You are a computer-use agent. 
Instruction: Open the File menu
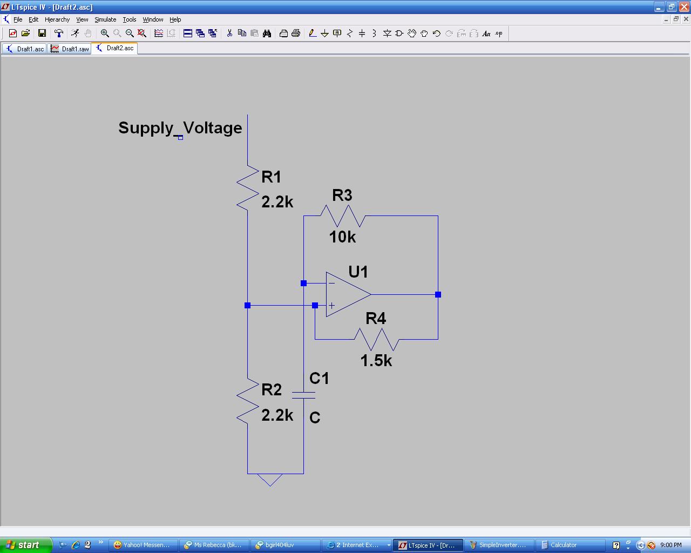point(18,19)
